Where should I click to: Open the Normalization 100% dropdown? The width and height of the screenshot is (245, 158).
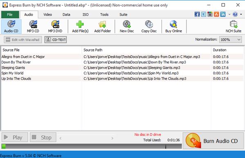(230, 40)
